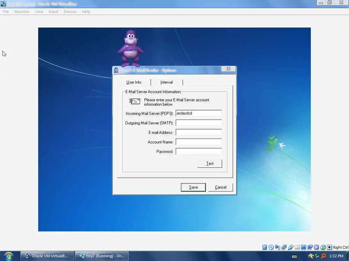Open the File menu
The width and height of the screenshot is (349, 261).
(6, 12)
